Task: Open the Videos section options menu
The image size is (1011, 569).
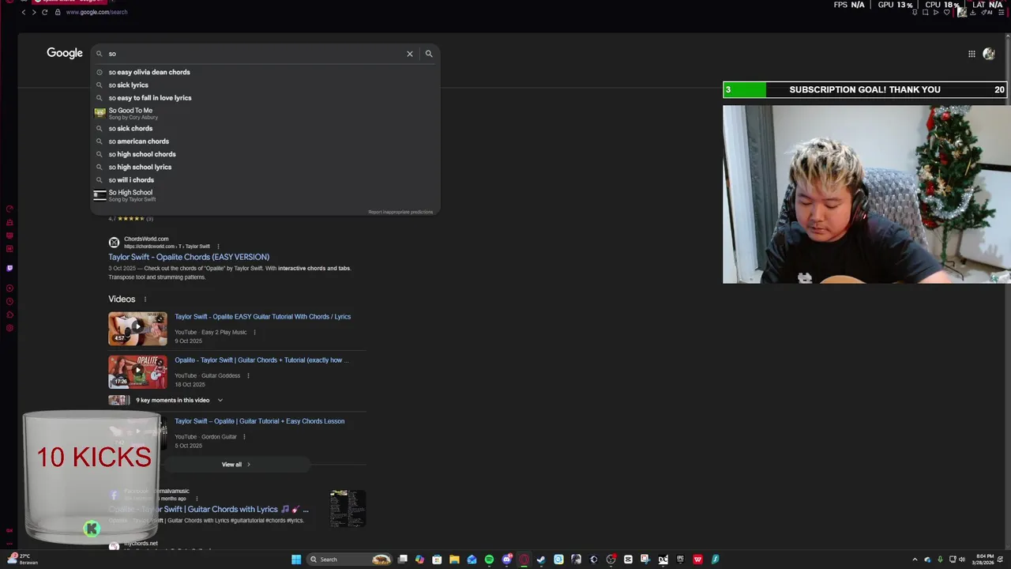Action: click(x=145, y=300)
